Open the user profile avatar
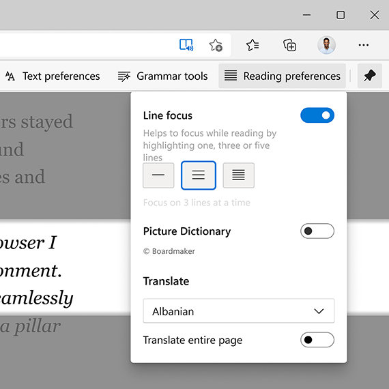389x389 pixels. click(x=326, y=45)
